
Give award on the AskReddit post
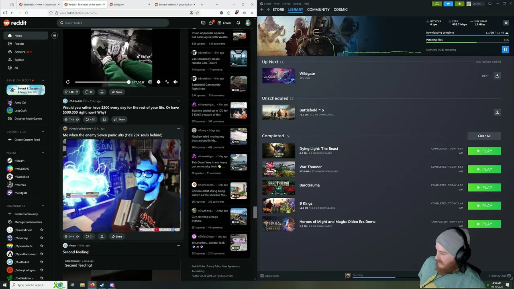tap(104, 119)
